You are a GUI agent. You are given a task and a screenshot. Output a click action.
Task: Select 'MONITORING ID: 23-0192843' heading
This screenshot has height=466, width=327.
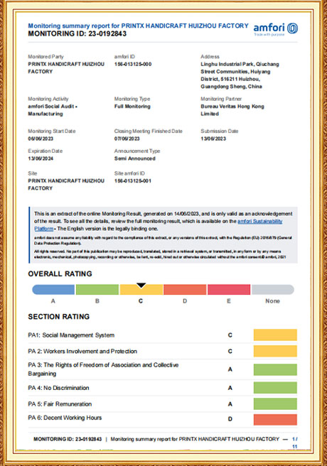pos(77,33)
